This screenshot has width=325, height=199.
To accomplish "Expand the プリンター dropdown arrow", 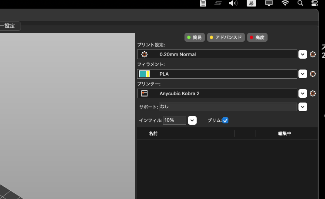I will [x=303, y=93].
